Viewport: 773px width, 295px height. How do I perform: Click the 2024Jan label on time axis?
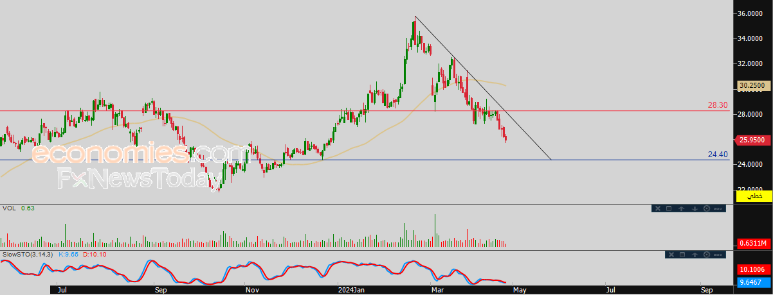(352, 290)
